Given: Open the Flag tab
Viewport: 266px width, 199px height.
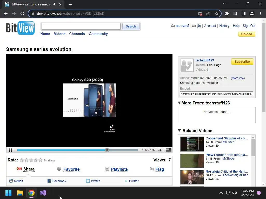Looking at the screenshot, I should pyautogui.click(x=160, y=169).
